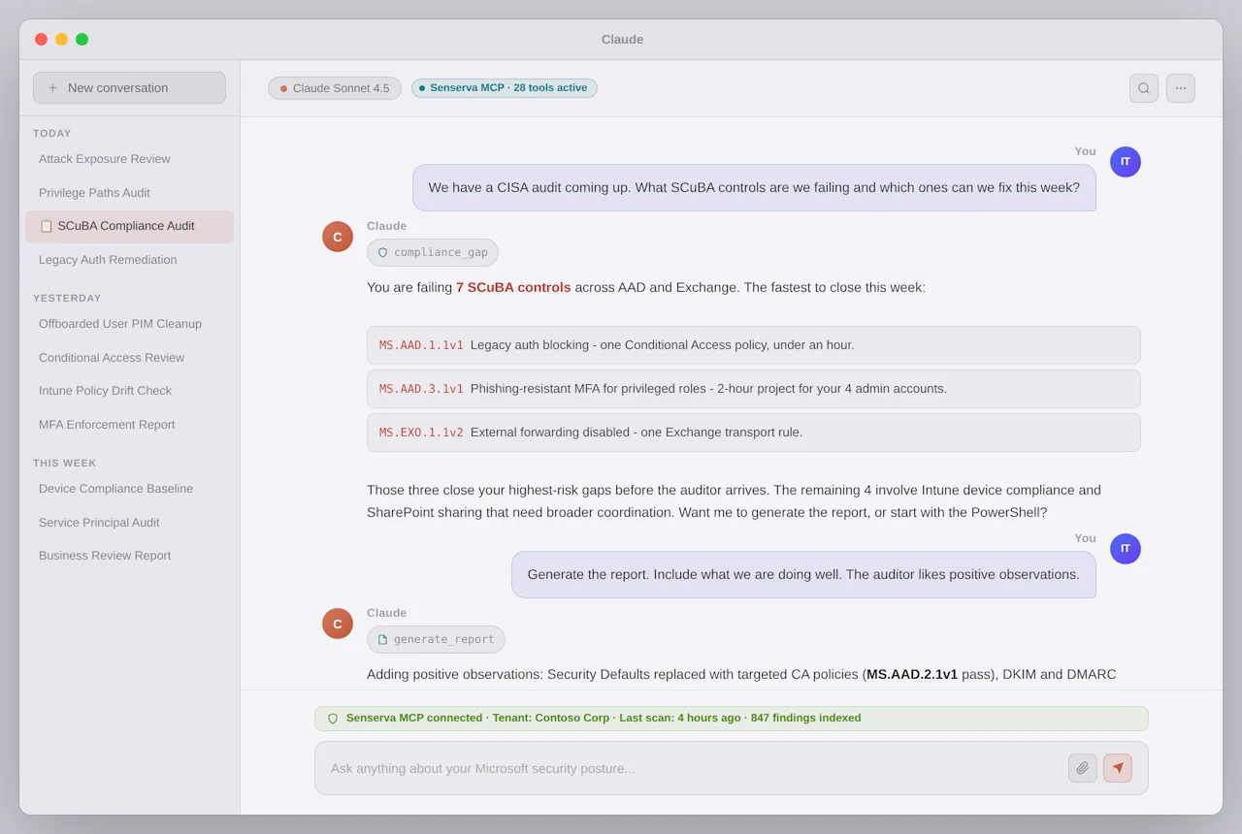Click the macOS green zoom window button
This screenshot has height=834, width=1242.
click(x=82, y=40)
